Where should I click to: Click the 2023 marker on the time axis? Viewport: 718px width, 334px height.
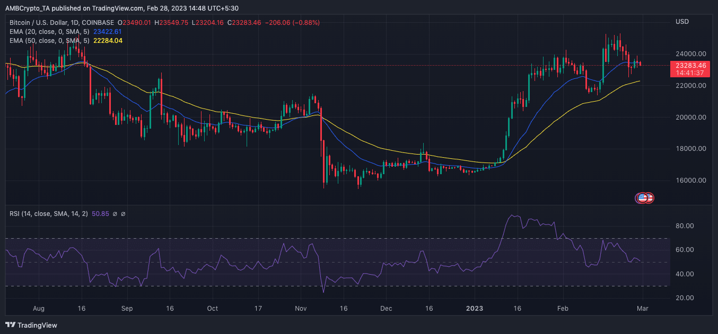pyautogui.click(x=474, y=308)
